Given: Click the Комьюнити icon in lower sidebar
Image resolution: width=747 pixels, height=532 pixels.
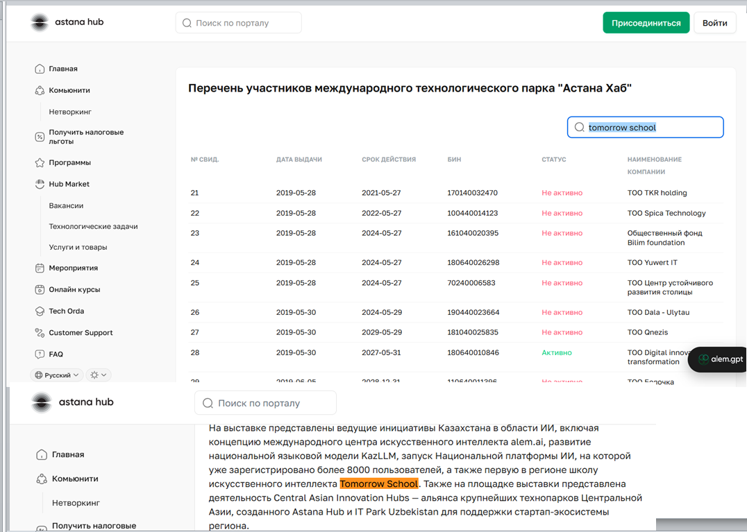Looking at the screenshot, I should pyautogui.click(x=42, y=479).
